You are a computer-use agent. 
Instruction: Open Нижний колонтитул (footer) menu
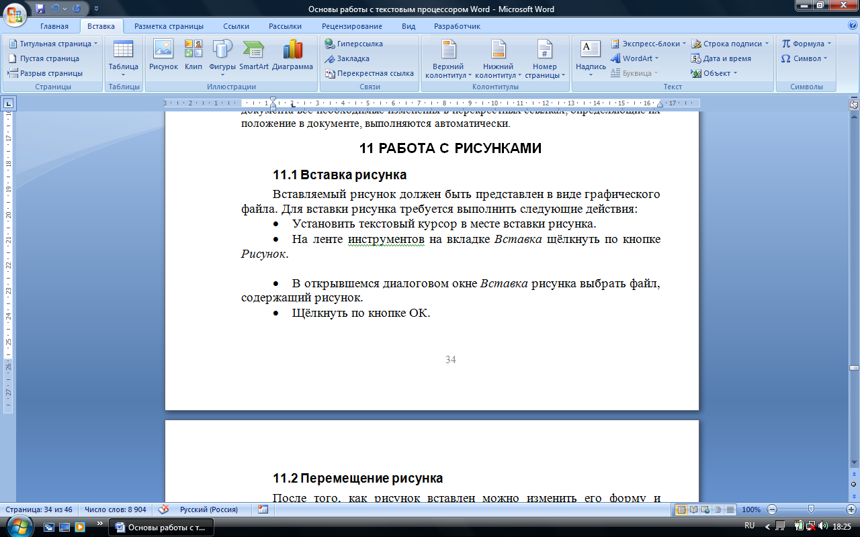pos(499,58)
